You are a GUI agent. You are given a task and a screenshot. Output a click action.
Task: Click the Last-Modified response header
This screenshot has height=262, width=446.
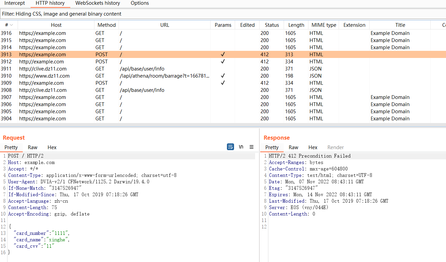coord(329,201)
